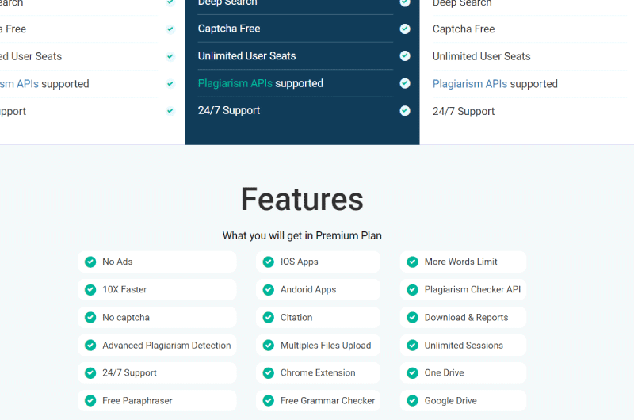The image size is (634, 420).
Task: Click the 'More Words Limit' label
Action: pos(460,262)
